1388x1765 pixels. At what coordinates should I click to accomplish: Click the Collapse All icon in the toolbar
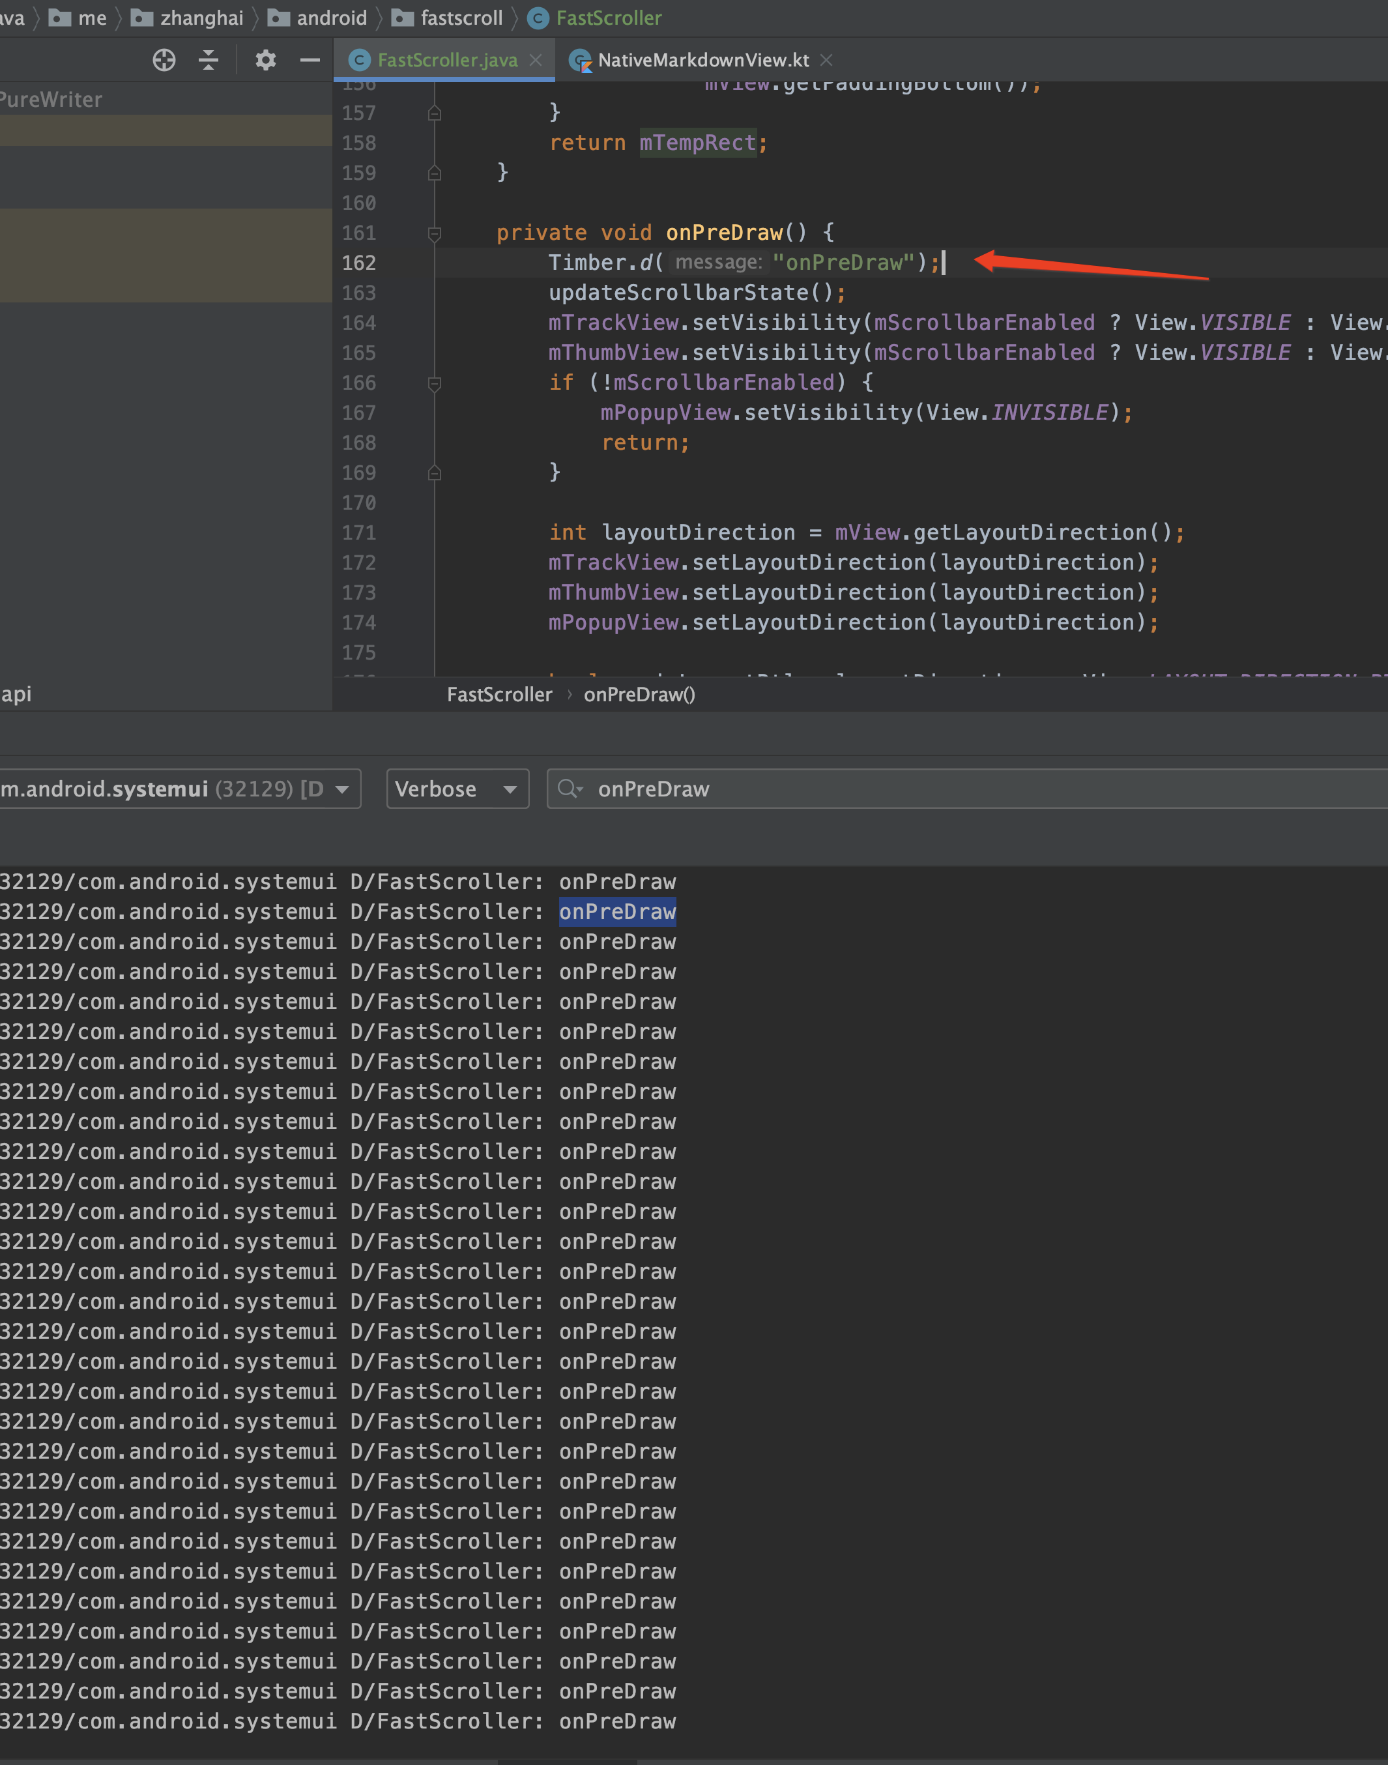[x=209, y=59]
